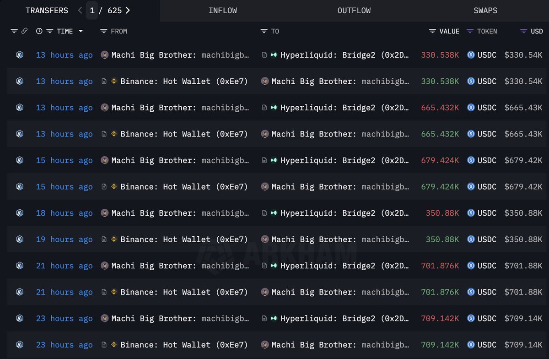Click the Arbitrum icon on the 350.88K Hyperliquid row
The width and height of the screenshot is (549, 359).
pyautogui.click(x=19, y=213)
